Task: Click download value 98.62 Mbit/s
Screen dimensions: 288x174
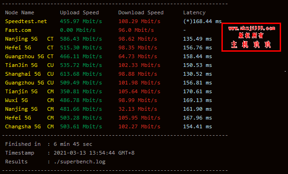Action: tap(138, 39)
